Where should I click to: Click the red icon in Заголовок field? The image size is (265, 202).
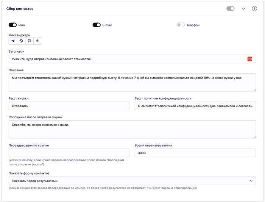(x=250, y=59)
